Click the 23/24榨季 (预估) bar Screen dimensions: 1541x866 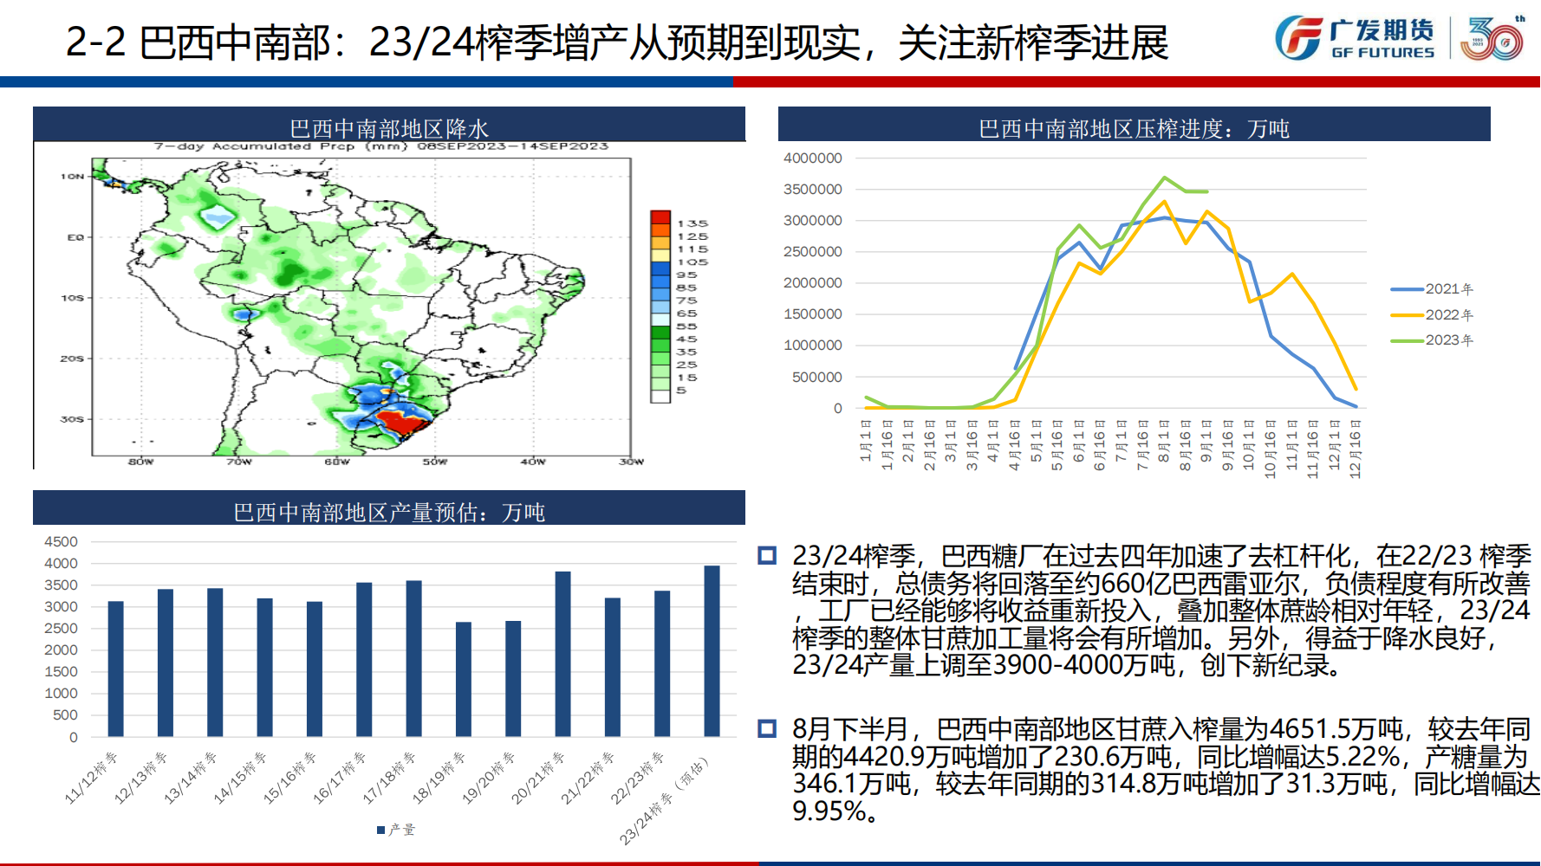pos(712,650)
